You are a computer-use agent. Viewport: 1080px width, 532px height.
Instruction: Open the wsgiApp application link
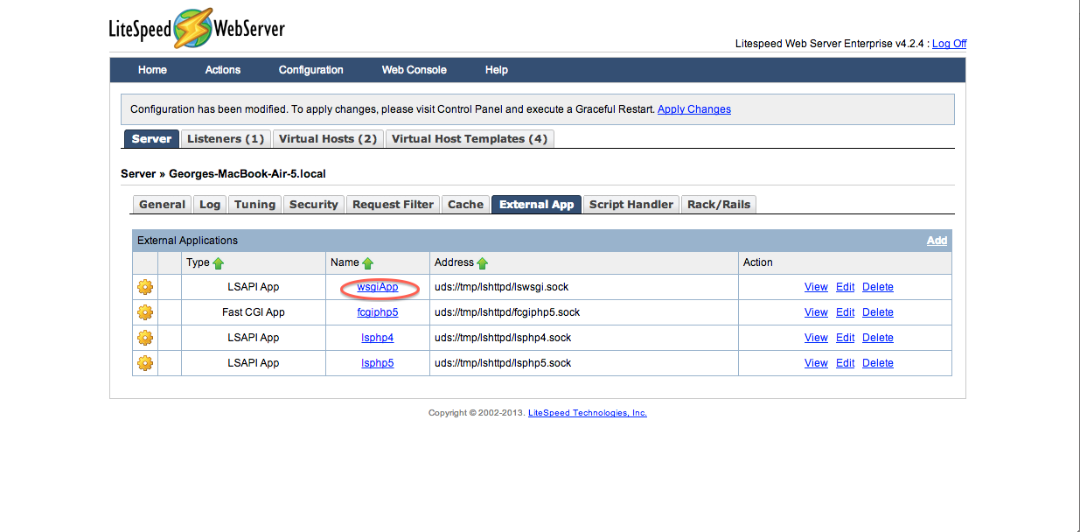[378, 287]
